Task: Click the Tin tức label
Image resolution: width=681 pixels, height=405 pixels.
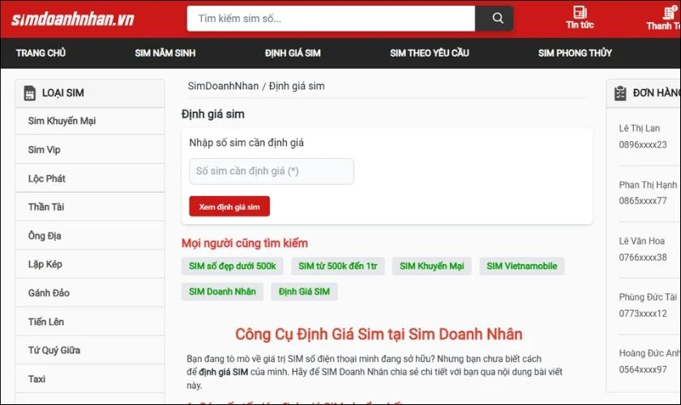Action: click(x=580, y=25)
